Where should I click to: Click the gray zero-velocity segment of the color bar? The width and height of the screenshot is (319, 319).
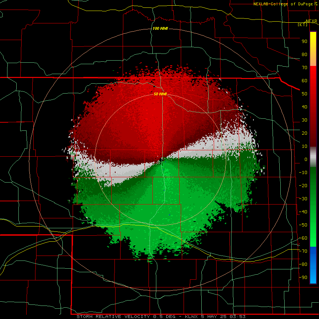coord(313,157)
